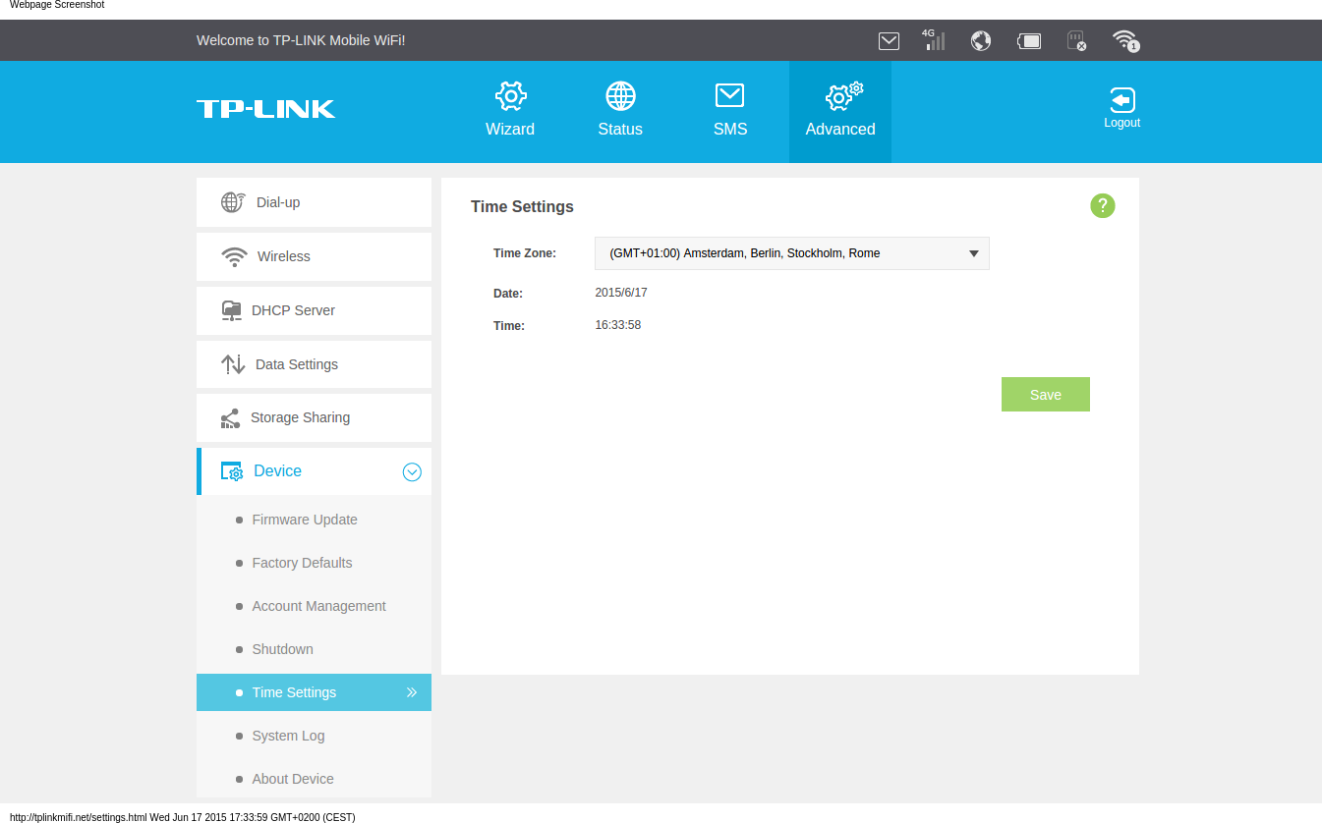Open the Status globe icon
Image resolution: width=1322 pixels, height=823 pixels.
620,96
